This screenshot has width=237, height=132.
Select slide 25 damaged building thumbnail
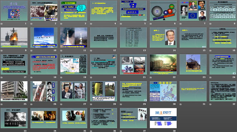point(14,91)
